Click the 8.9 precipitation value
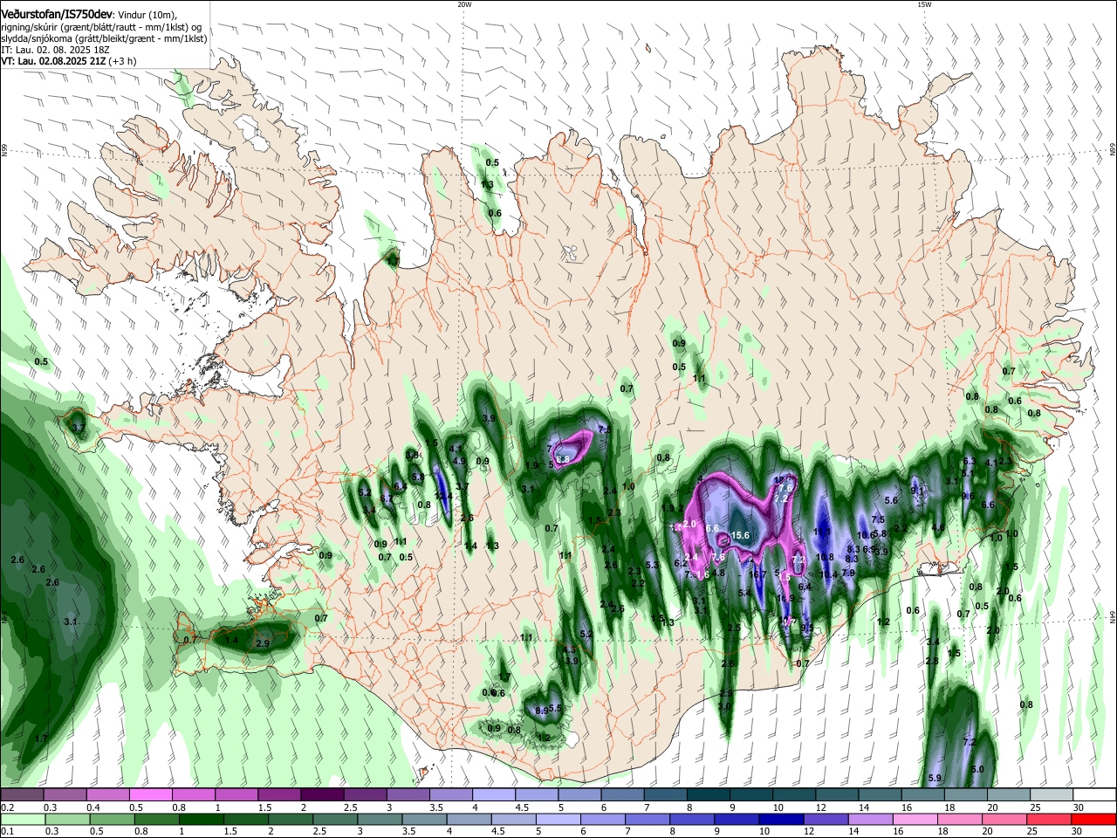The image size is (1117, 838). click(541, 711)
